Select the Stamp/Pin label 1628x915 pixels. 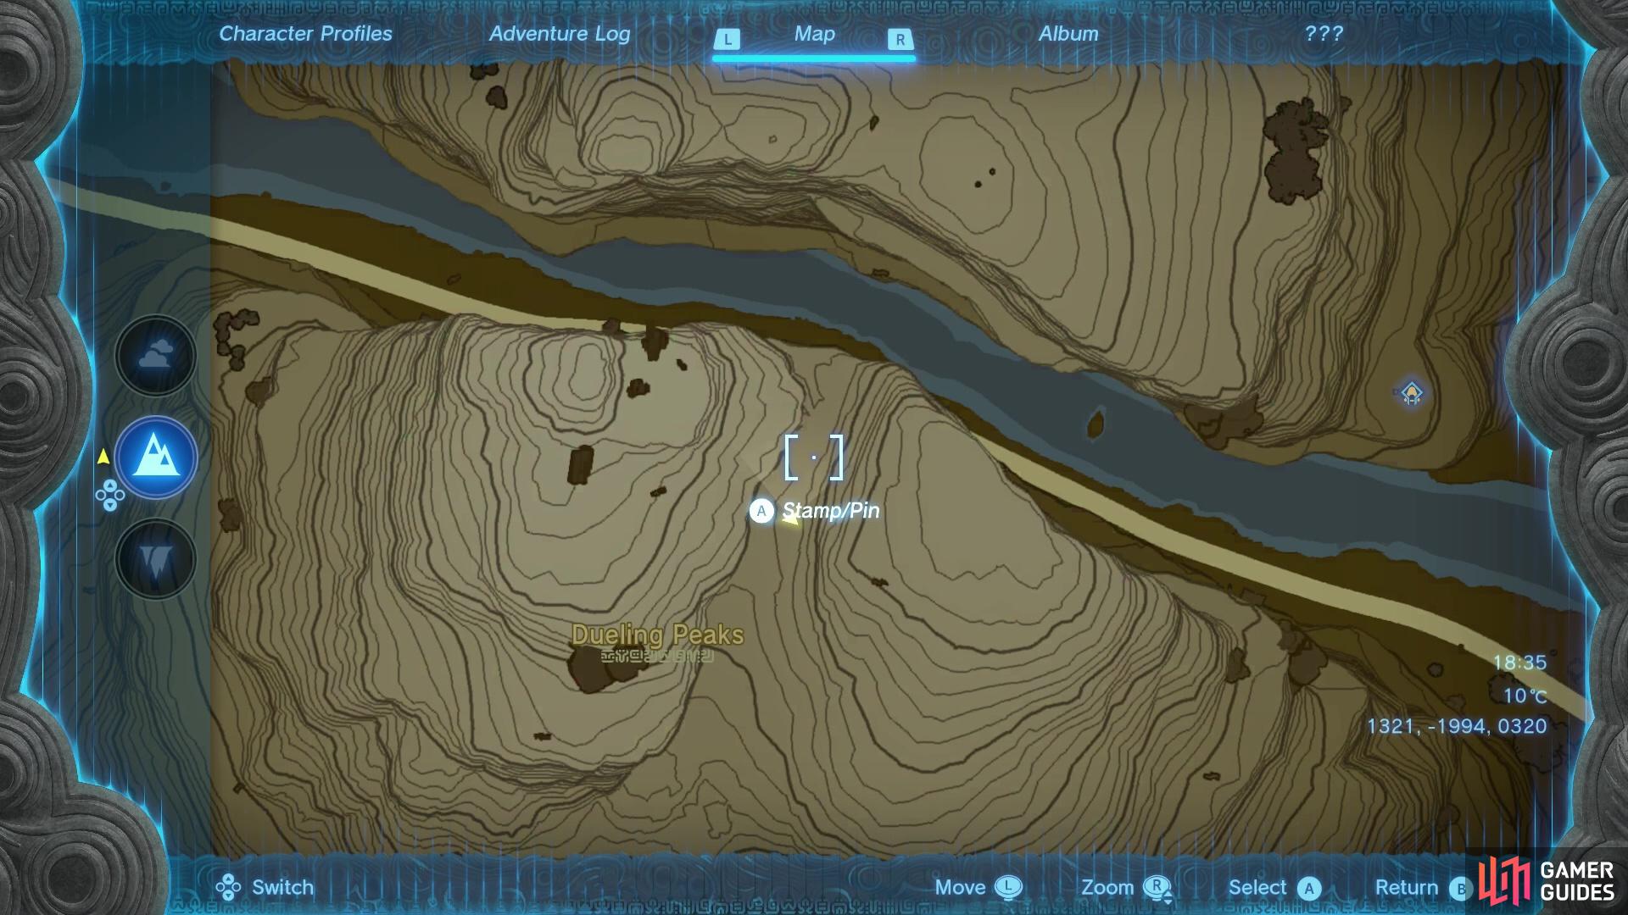click(831, 511)
